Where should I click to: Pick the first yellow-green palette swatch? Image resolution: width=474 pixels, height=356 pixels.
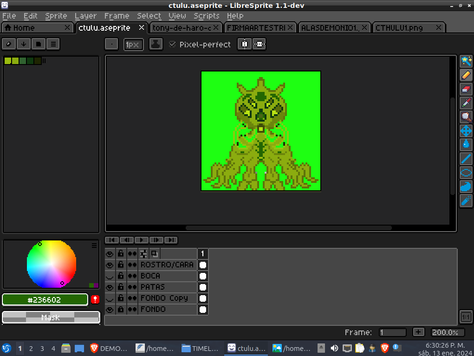pos(8,61)
